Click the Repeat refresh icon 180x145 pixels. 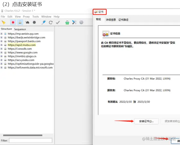(x=50, y=22)
